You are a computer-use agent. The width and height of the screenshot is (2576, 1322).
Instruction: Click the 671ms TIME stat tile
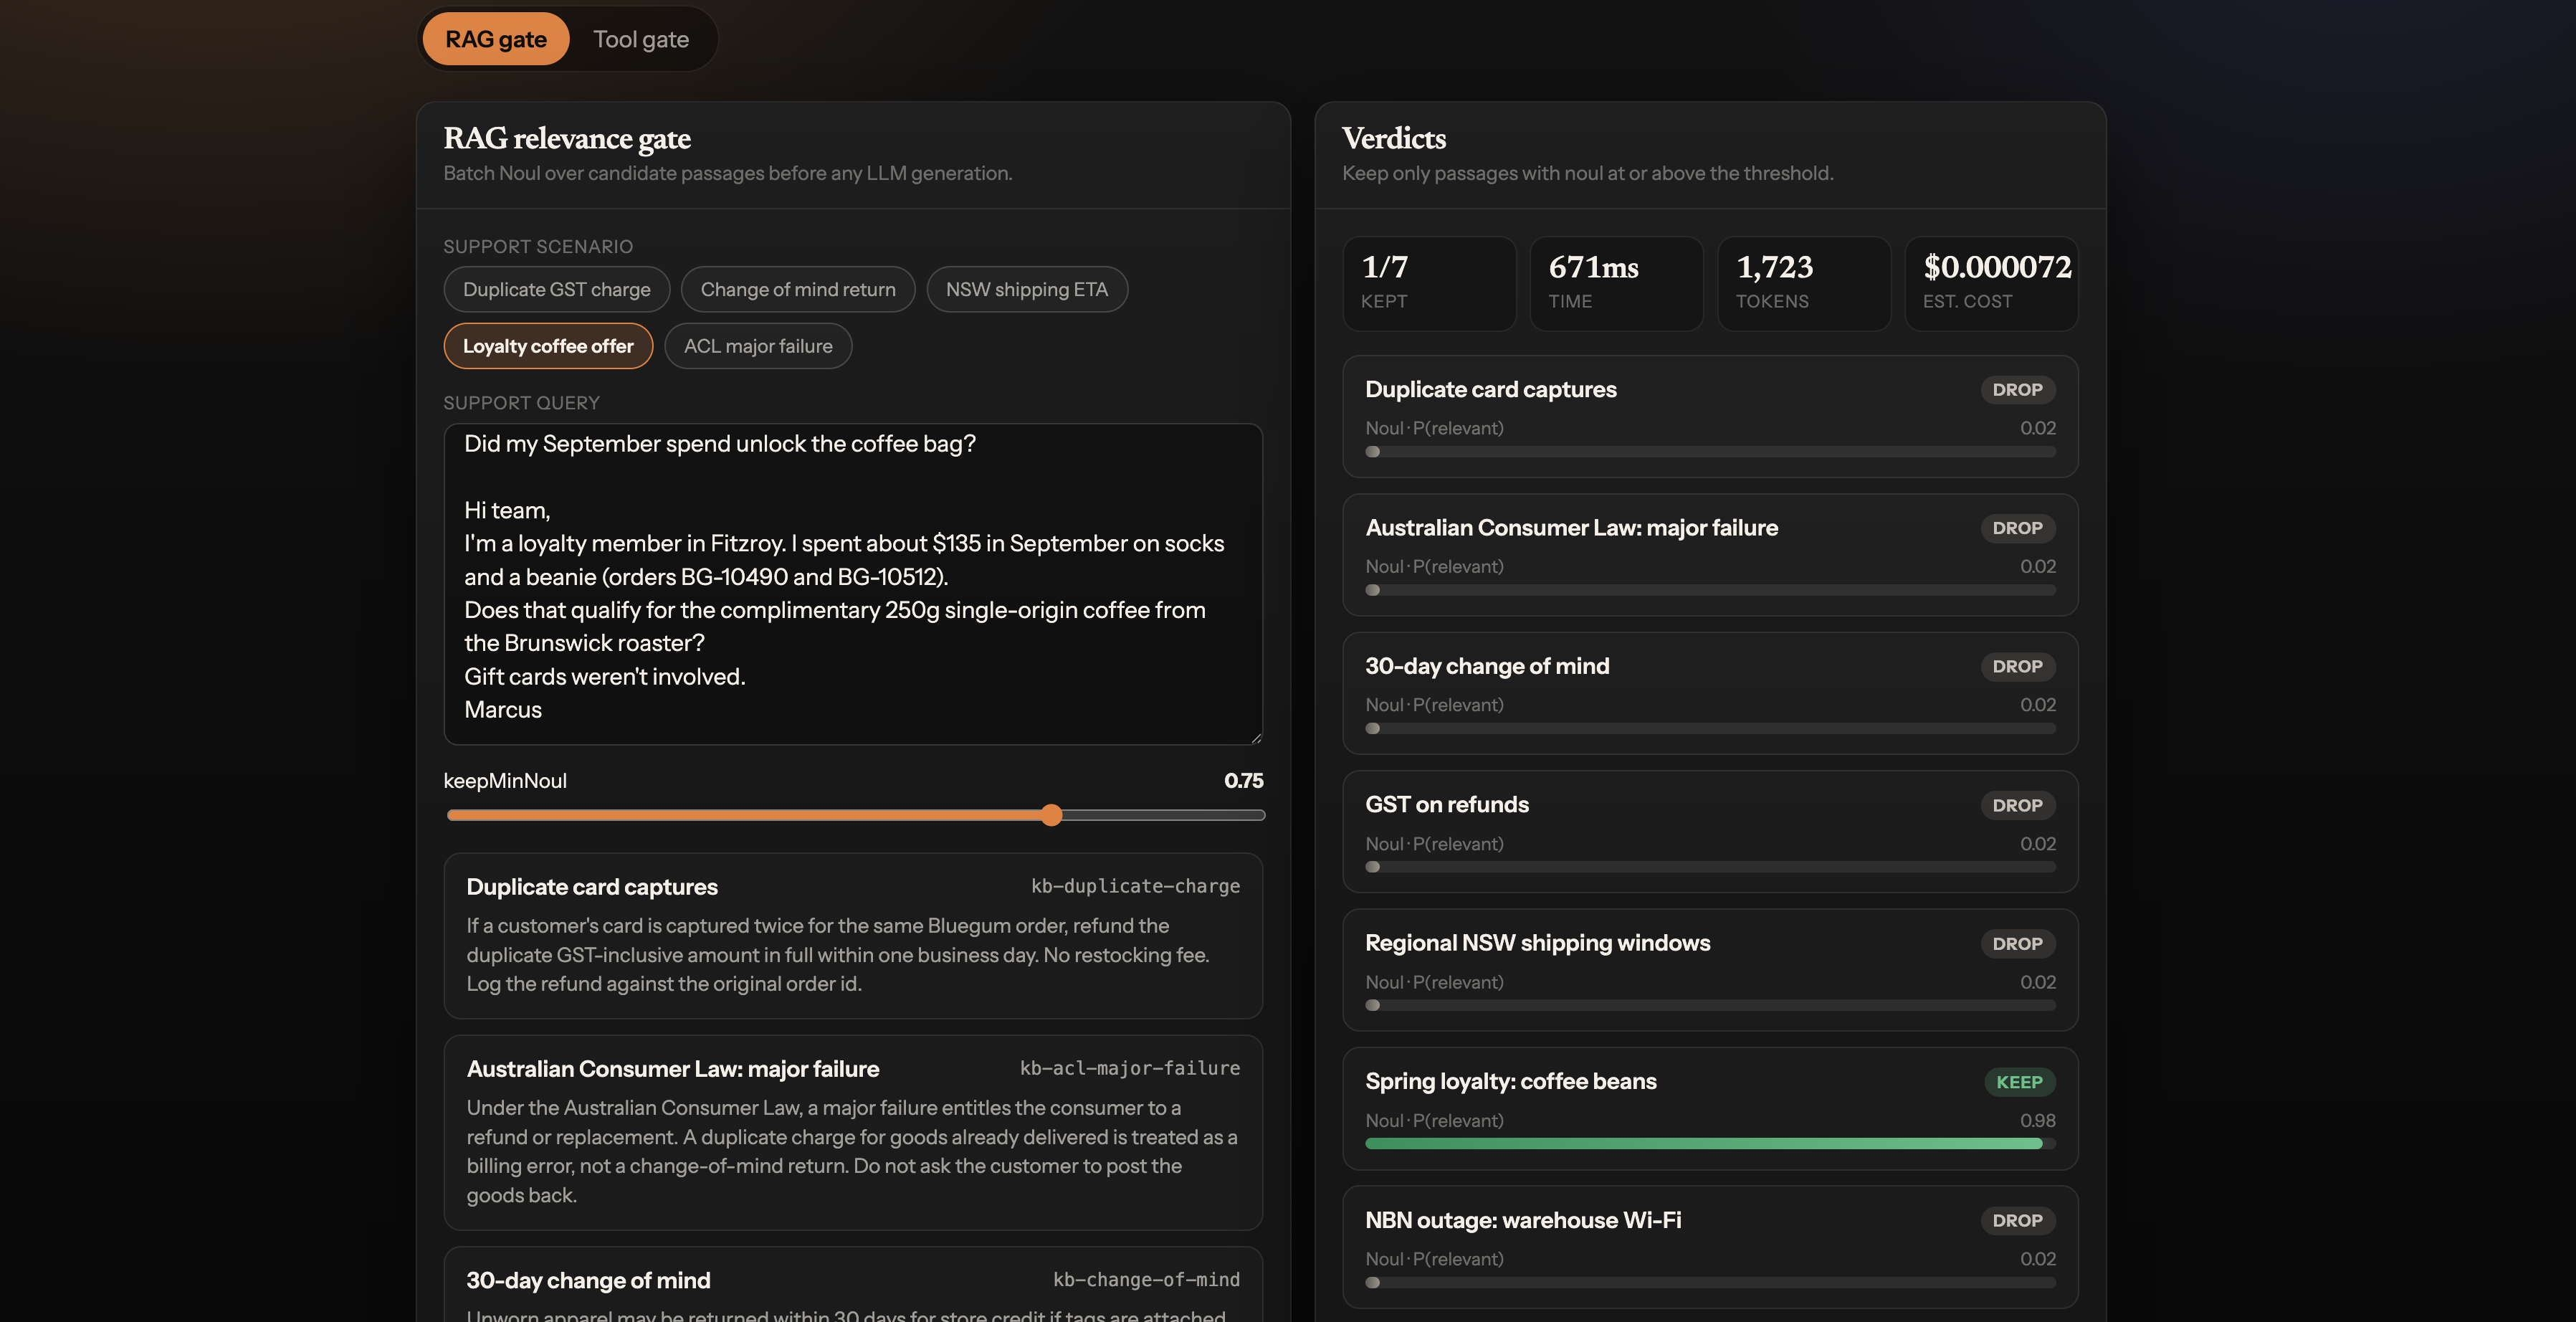pyautogui.click(x=1616, y=283)
